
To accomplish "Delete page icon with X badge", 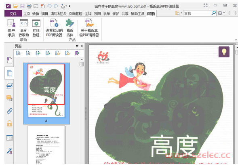I will pos(67,53).
